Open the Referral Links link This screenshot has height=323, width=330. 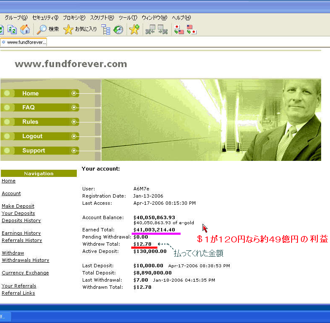(18, 293)
